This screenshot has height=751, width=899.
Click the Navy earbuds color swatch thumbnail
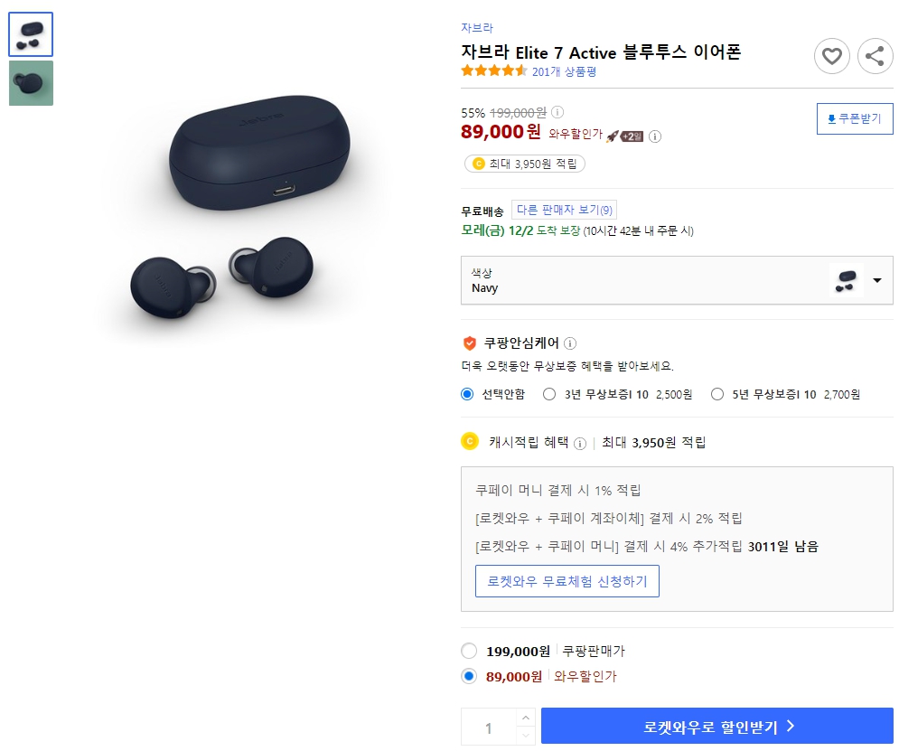click(x=847, y=280)
